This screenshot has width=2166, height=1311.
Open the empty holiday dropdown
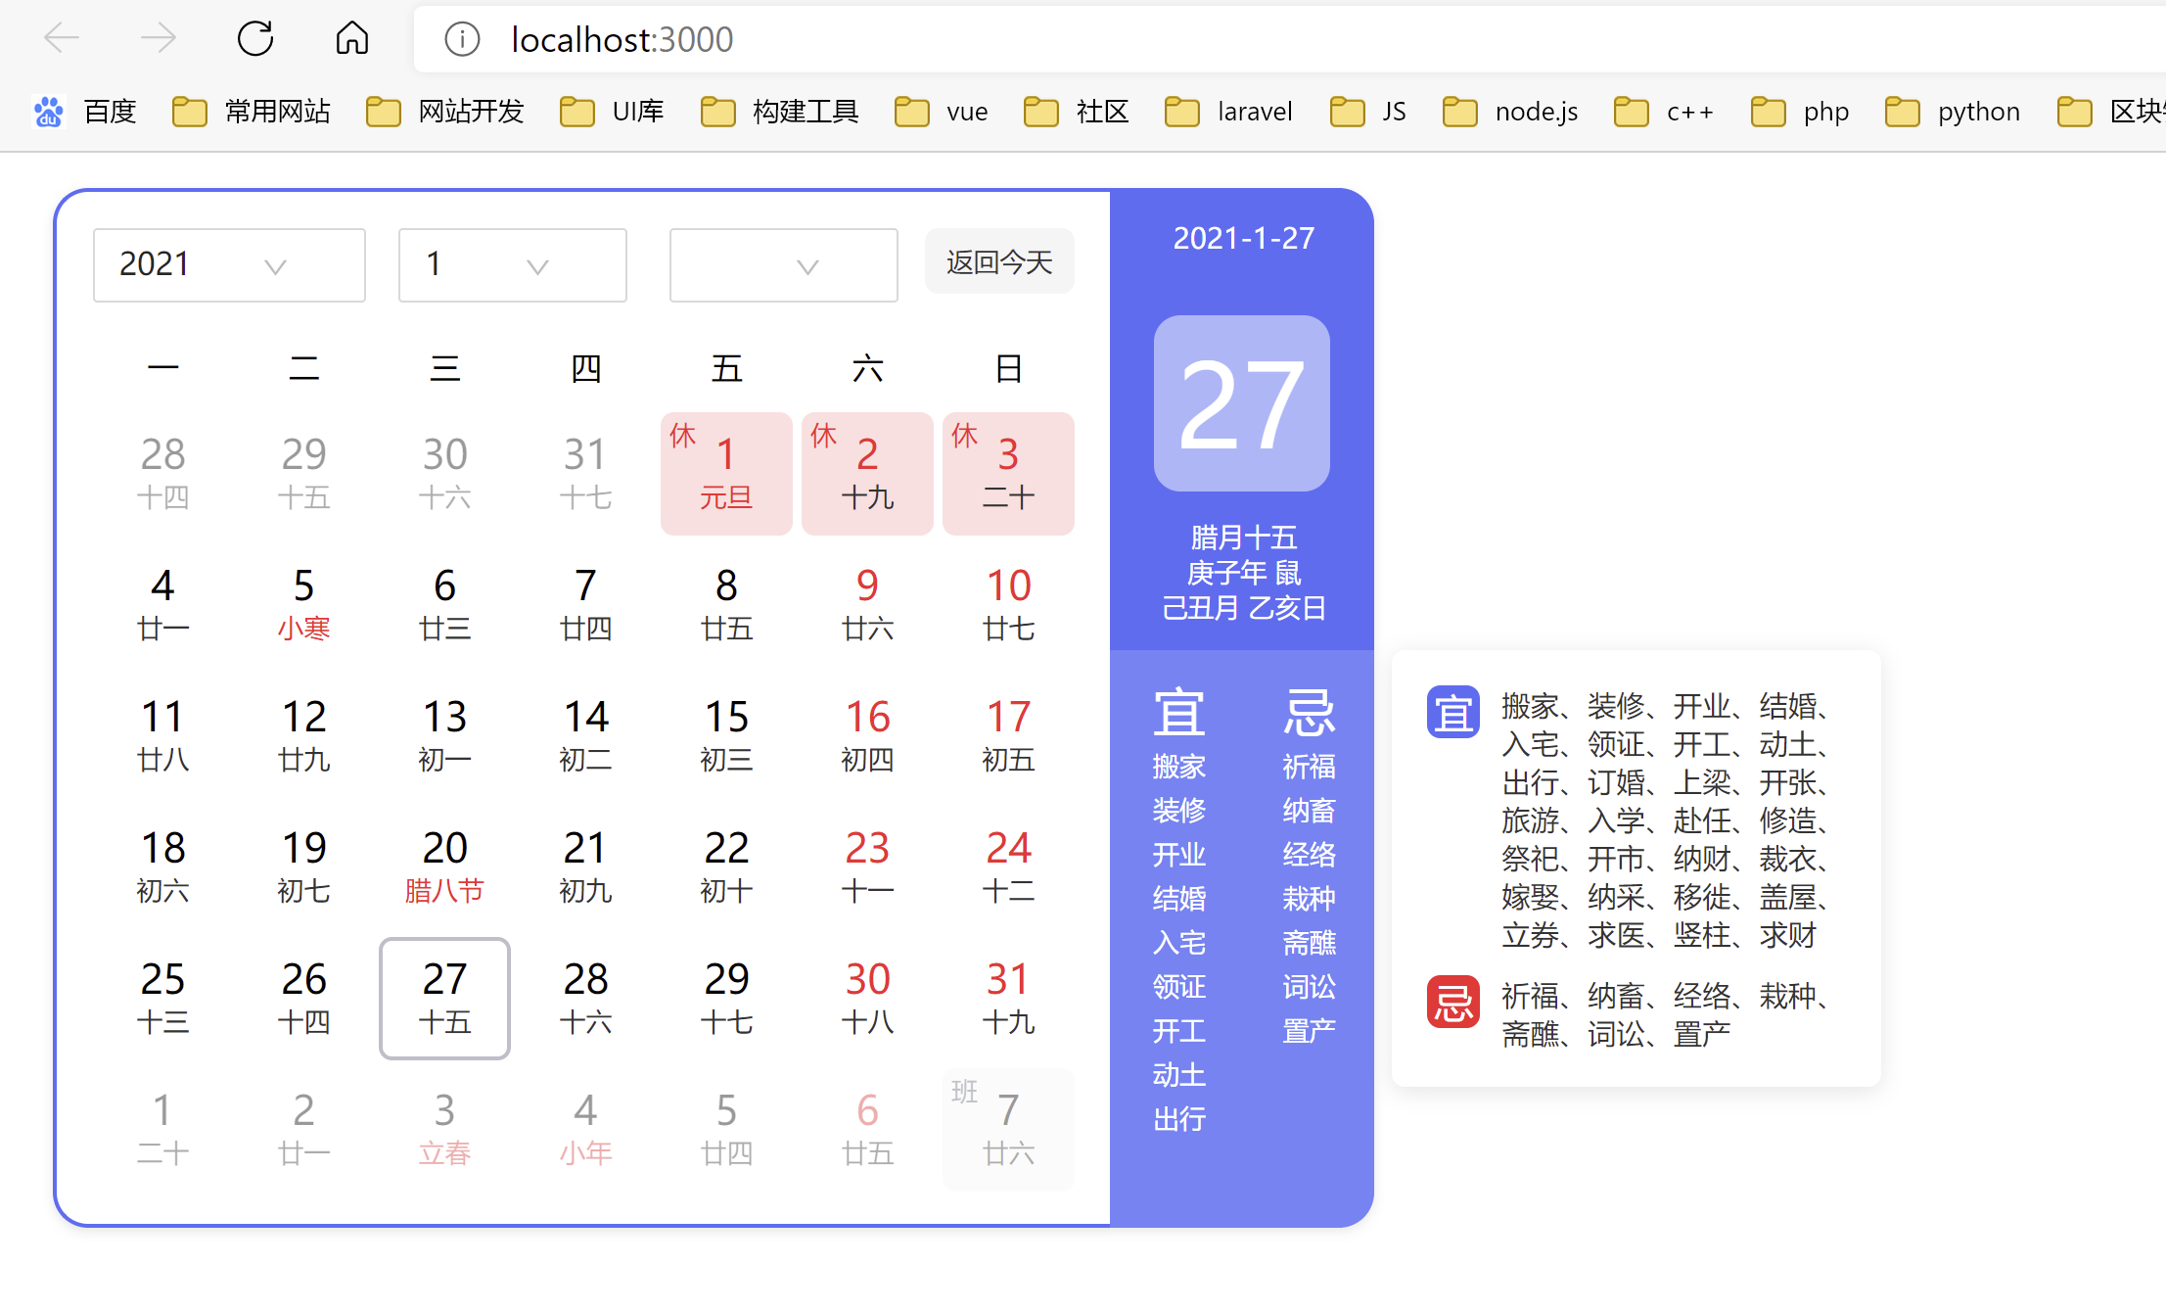tap(783, 265)
